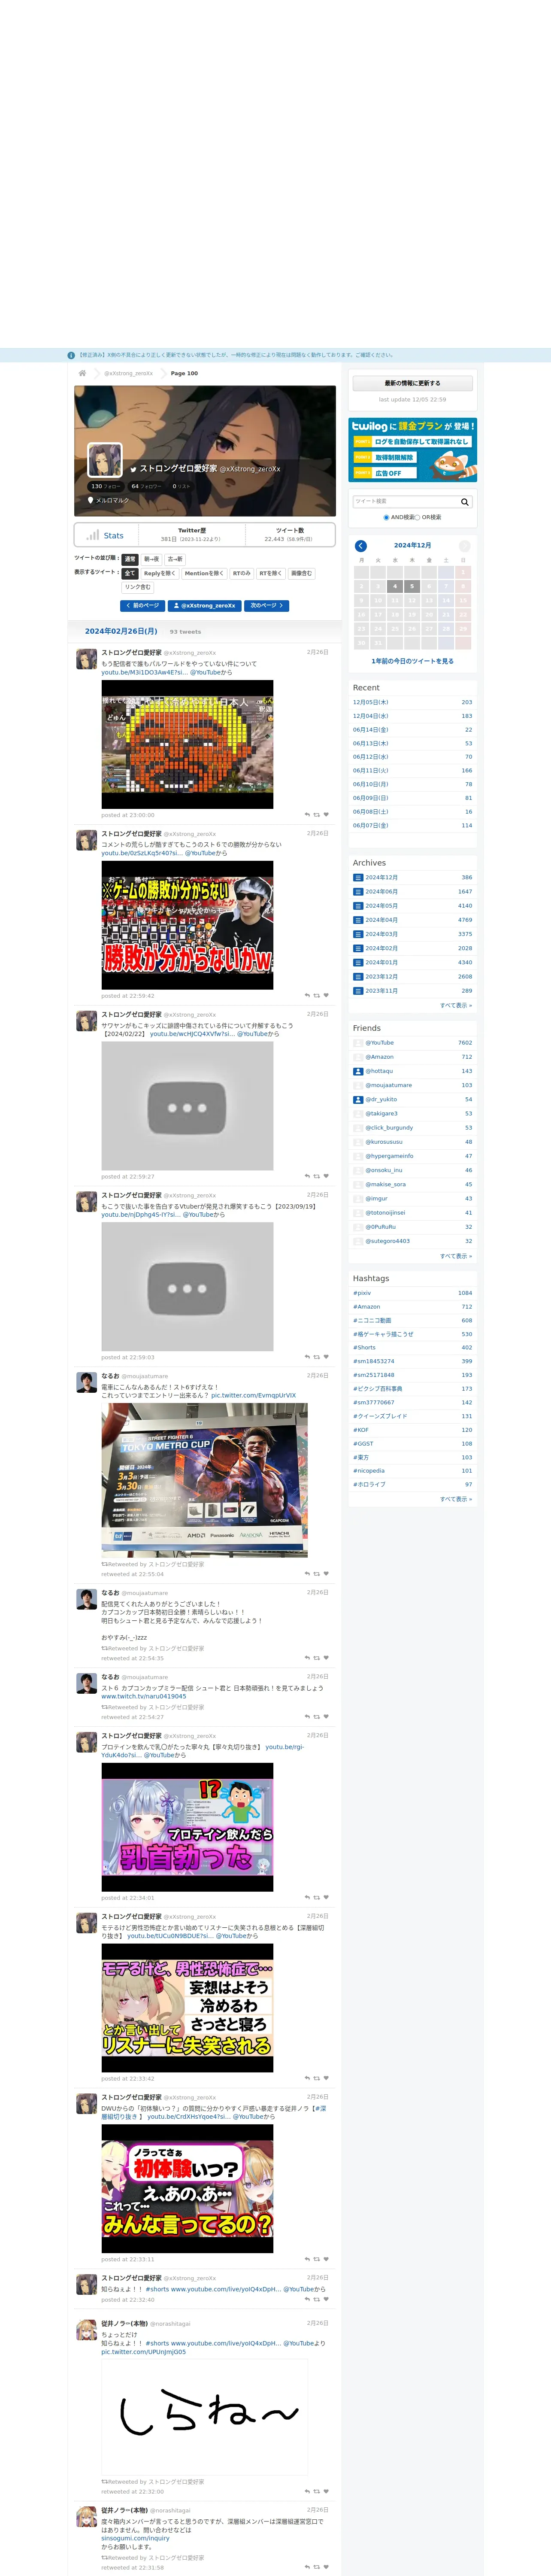Image resolution: width=551 pixels, height=2576 pixels.
Task: Expand Friends list with すべて表示
Action: pos(456,1256)
